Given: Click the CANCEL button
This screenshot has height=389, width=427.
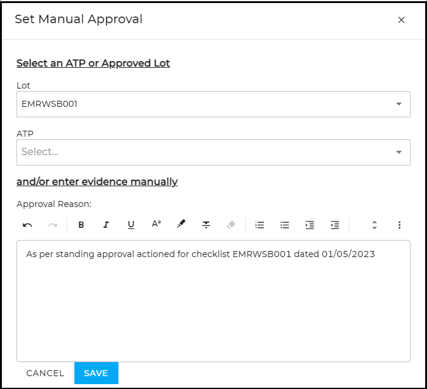Looking at the screenshot, I should coord(45,373).
